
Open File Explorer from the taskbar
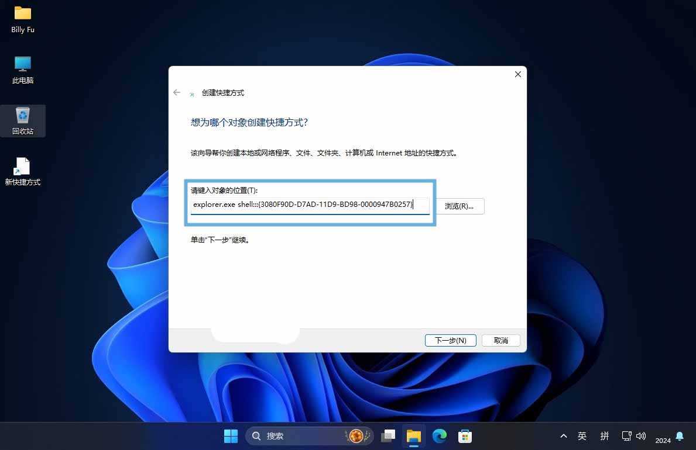coord(413,436)
